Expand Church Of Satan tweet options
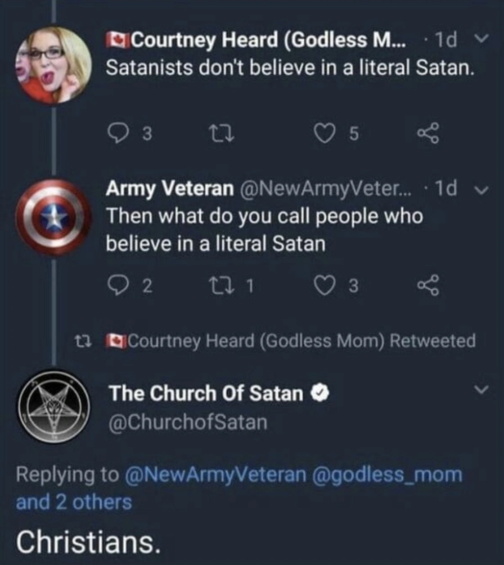The width and height of the screenshot is (504, 565). pos(481,389)
